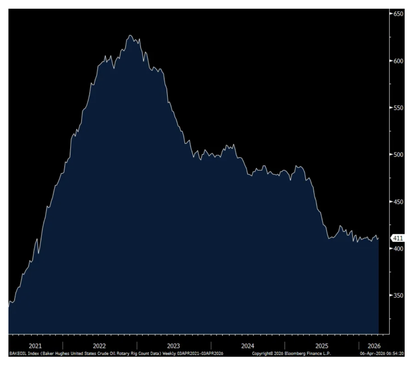This screenshot has width=412, height=366.
Task: Select the 2024 year label on timeline
Action: click(x=248, y=346)
